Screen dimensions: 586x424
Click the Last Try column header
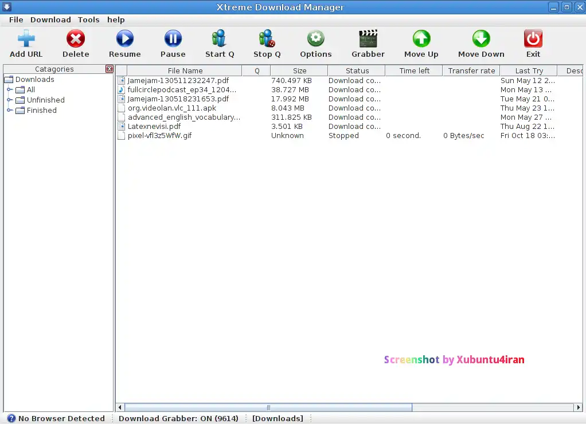click(x=529, y=70)
